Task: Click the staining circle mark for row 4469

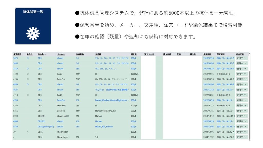Action: click(x=28, y=84)
